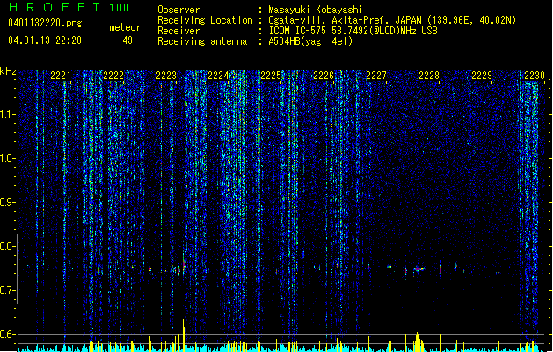
Task: Click the 2228 time marker
Action: coord(429,76)
